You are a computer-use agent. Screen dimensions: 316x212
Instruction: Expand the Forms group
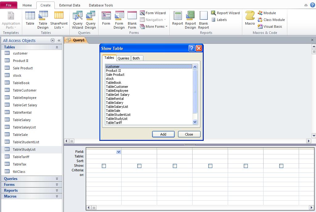click(x=57, y=185)
